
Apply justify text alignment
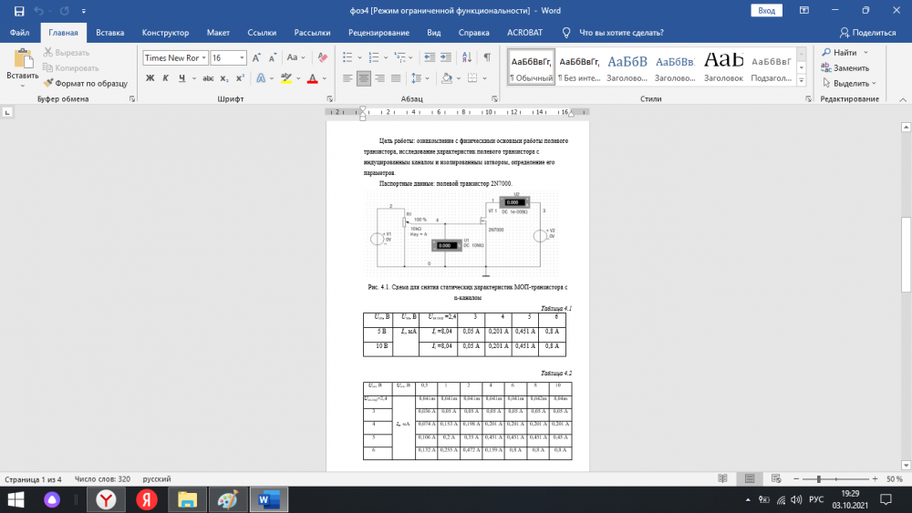397,78
